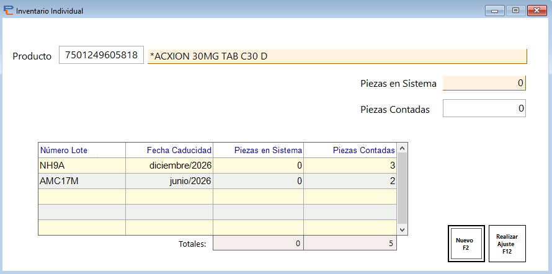This screenshot has width=552, height=274.
Task: Click the Nuevo F2 button
Action: [x=466, y=244]
